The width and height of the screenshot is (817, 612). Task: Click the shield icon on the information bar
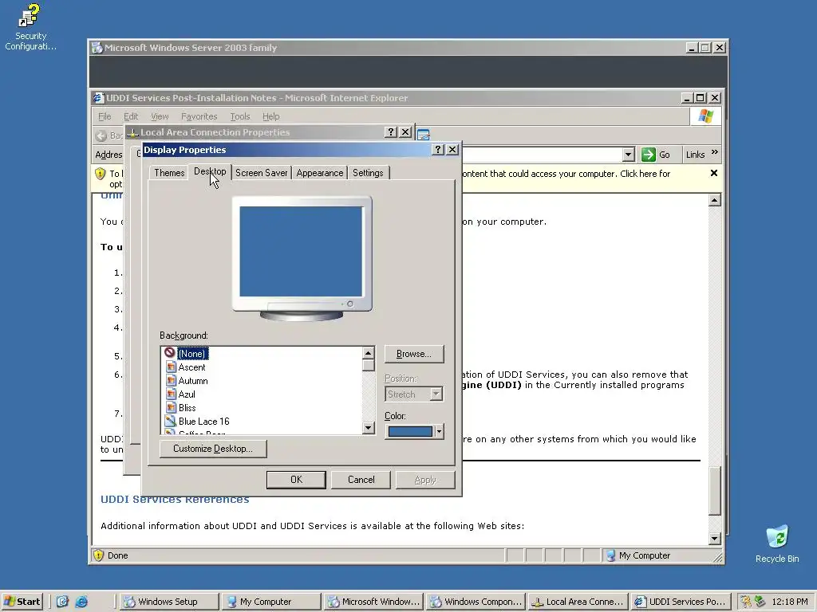(100, 174)
